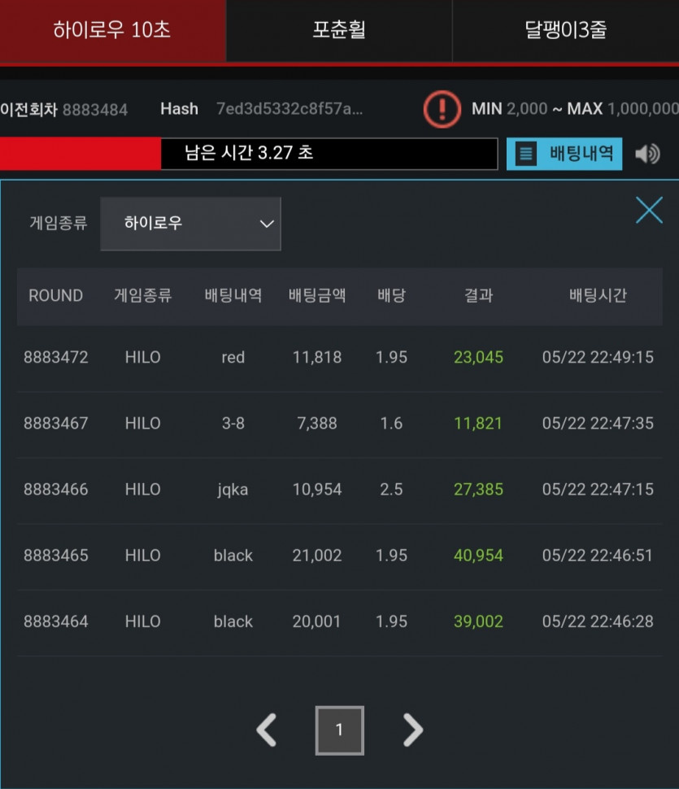Open the 배팅내역 betting history button

(x=564, y=154)
